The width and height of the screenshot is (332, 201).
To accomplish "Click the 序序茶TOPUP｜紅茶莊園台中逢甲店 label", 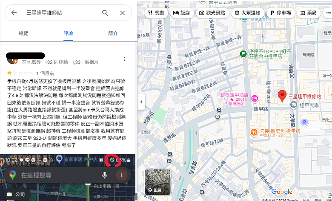I will [270, 54].
